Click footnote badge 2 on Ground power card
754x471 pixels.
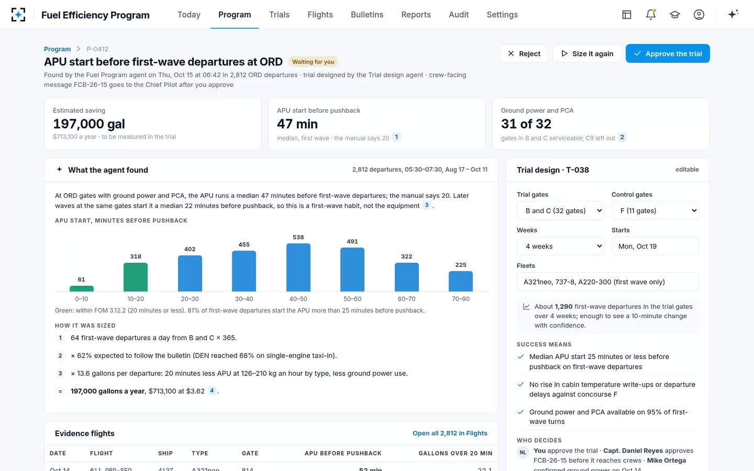click(622, 137)
